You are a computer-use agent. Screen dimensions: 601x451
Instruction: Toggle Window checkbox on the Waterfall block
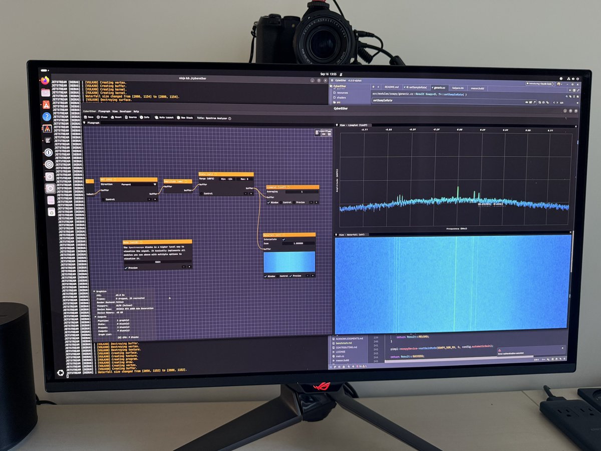pos(266,276)
